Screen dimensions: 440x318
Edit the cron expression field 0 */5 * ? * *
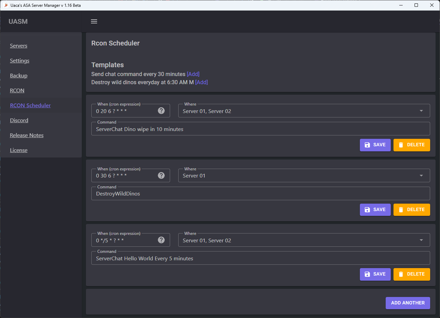[x=124, y=240]
